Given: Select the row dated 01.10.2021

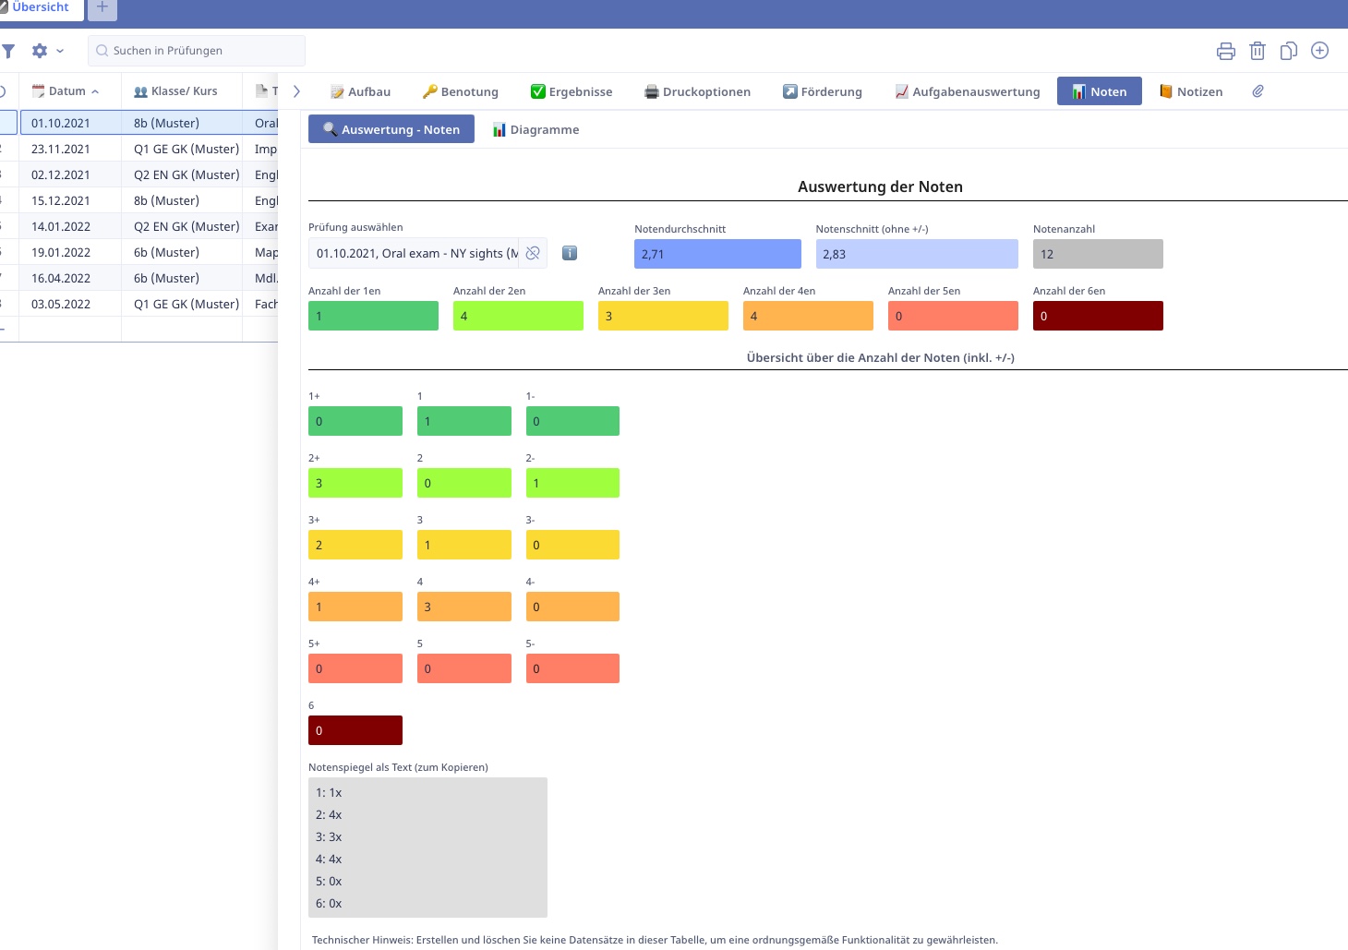Looking at the screenshot, I should click(x=138, y=123).
